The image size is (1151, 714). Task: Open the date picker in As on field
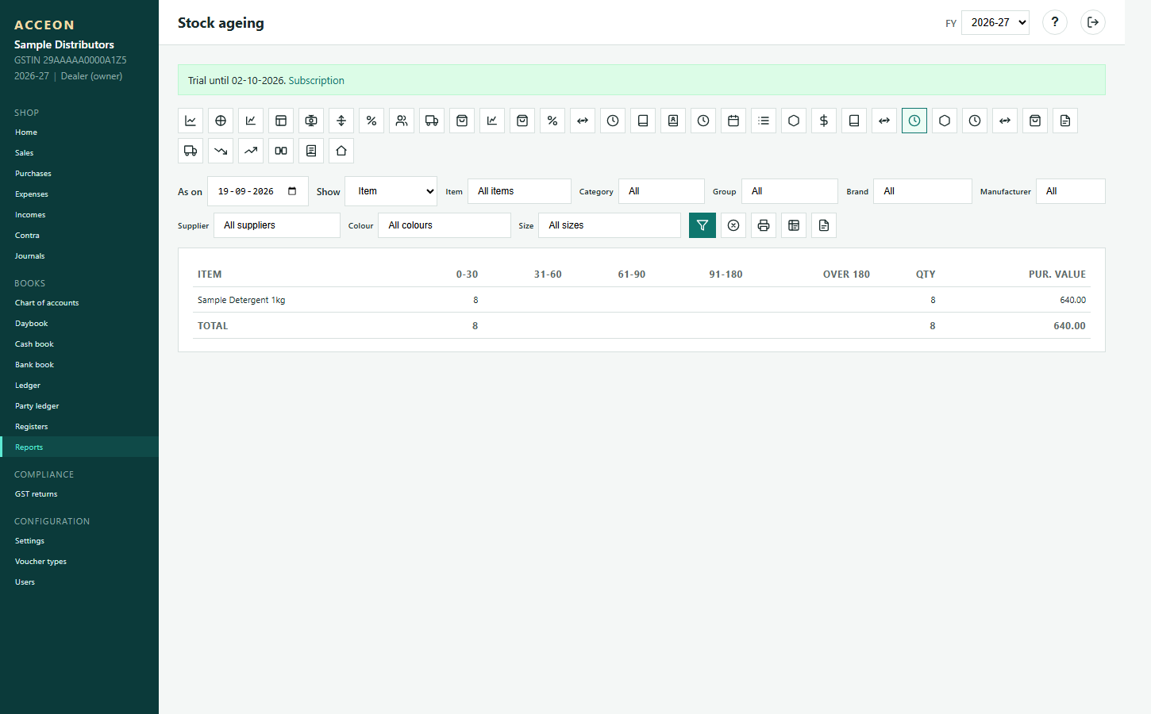click(x=292, y=191)
